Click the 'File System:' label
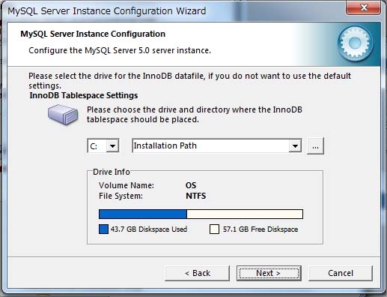 [121, 196]
